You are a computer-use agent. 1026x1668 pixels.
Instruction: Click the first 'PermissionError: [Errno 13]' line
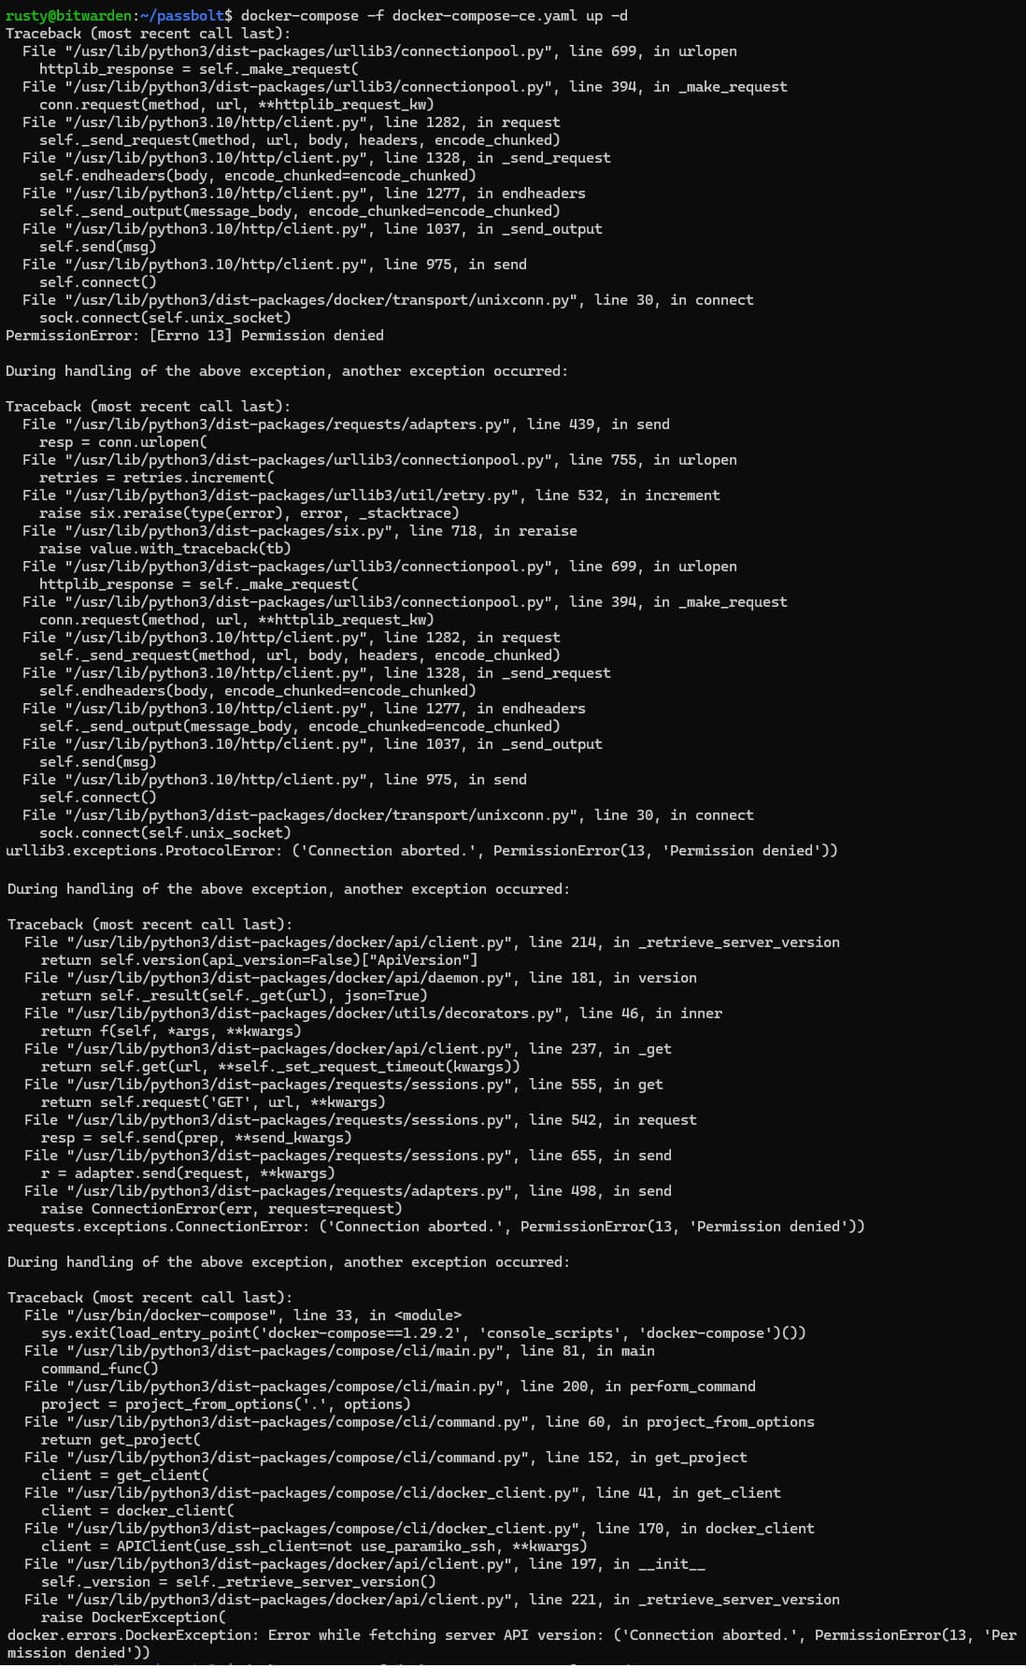(x=194, y=336)
